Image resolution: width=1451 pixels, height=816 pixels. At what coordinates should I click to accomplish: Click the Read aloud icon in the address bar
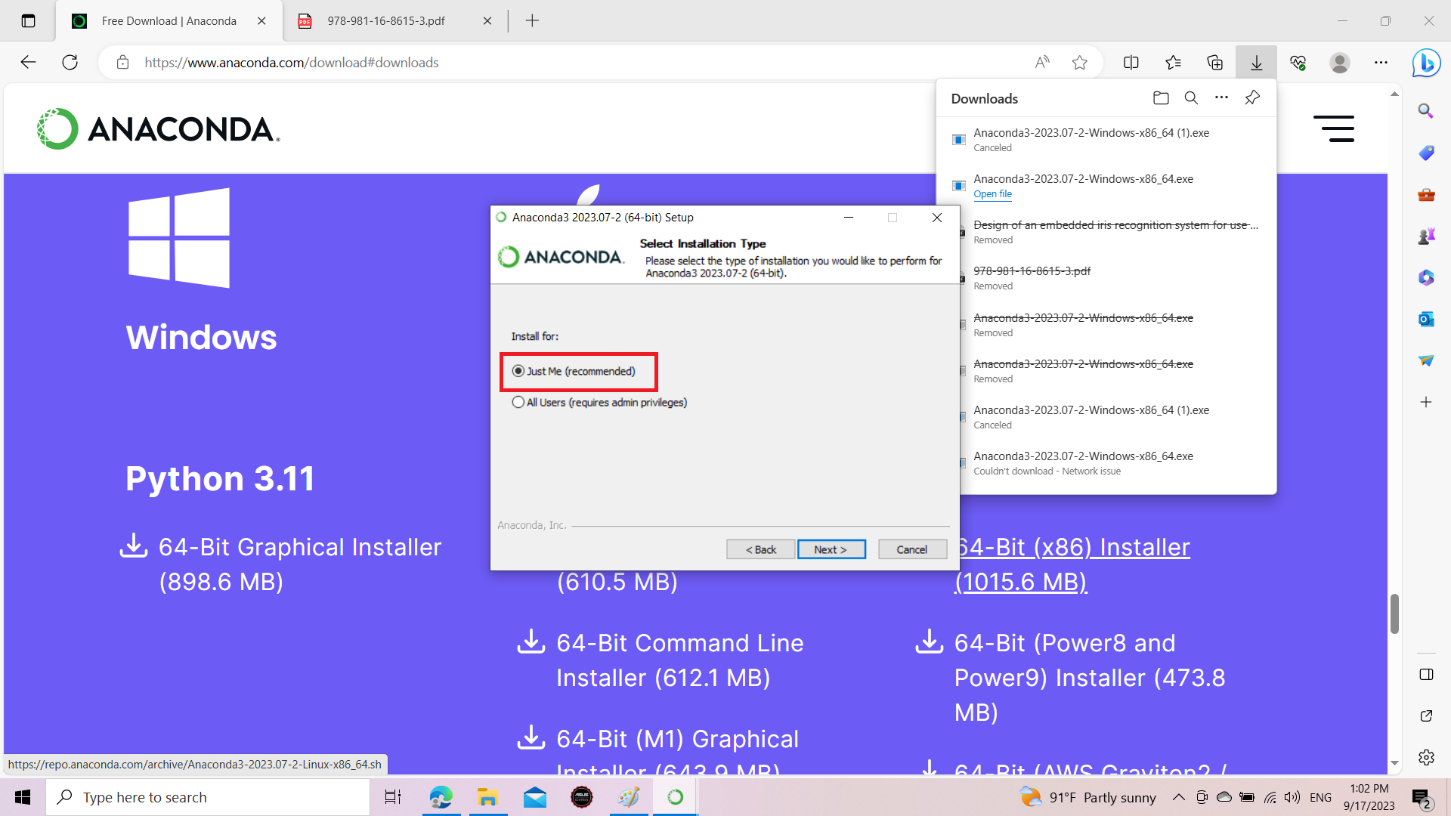[x=1042, y=63]
